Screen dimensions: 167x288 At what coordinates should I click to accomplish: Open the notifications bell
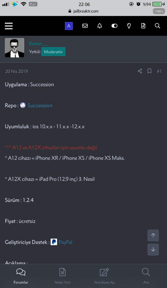pos(100,26)
